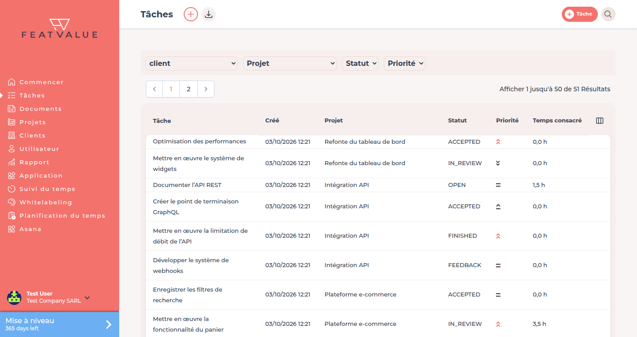Click the circular plus icon beside Tâches title
The width and height of the screenshot is (637, 337).
point(191,14)
